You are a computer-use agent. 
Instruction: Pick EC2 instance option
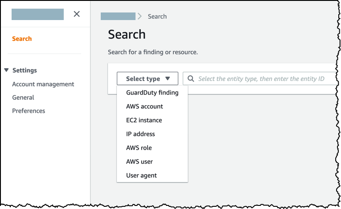click(144, 120)
